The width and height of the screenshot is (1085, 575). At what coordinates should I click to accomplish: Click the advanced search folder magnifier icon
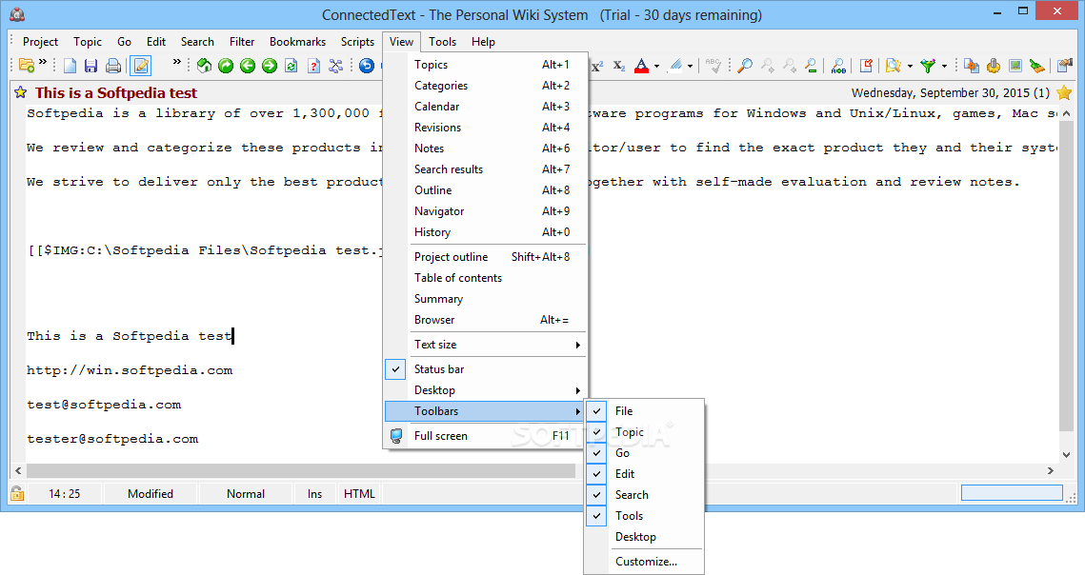(x=894, y=66)
